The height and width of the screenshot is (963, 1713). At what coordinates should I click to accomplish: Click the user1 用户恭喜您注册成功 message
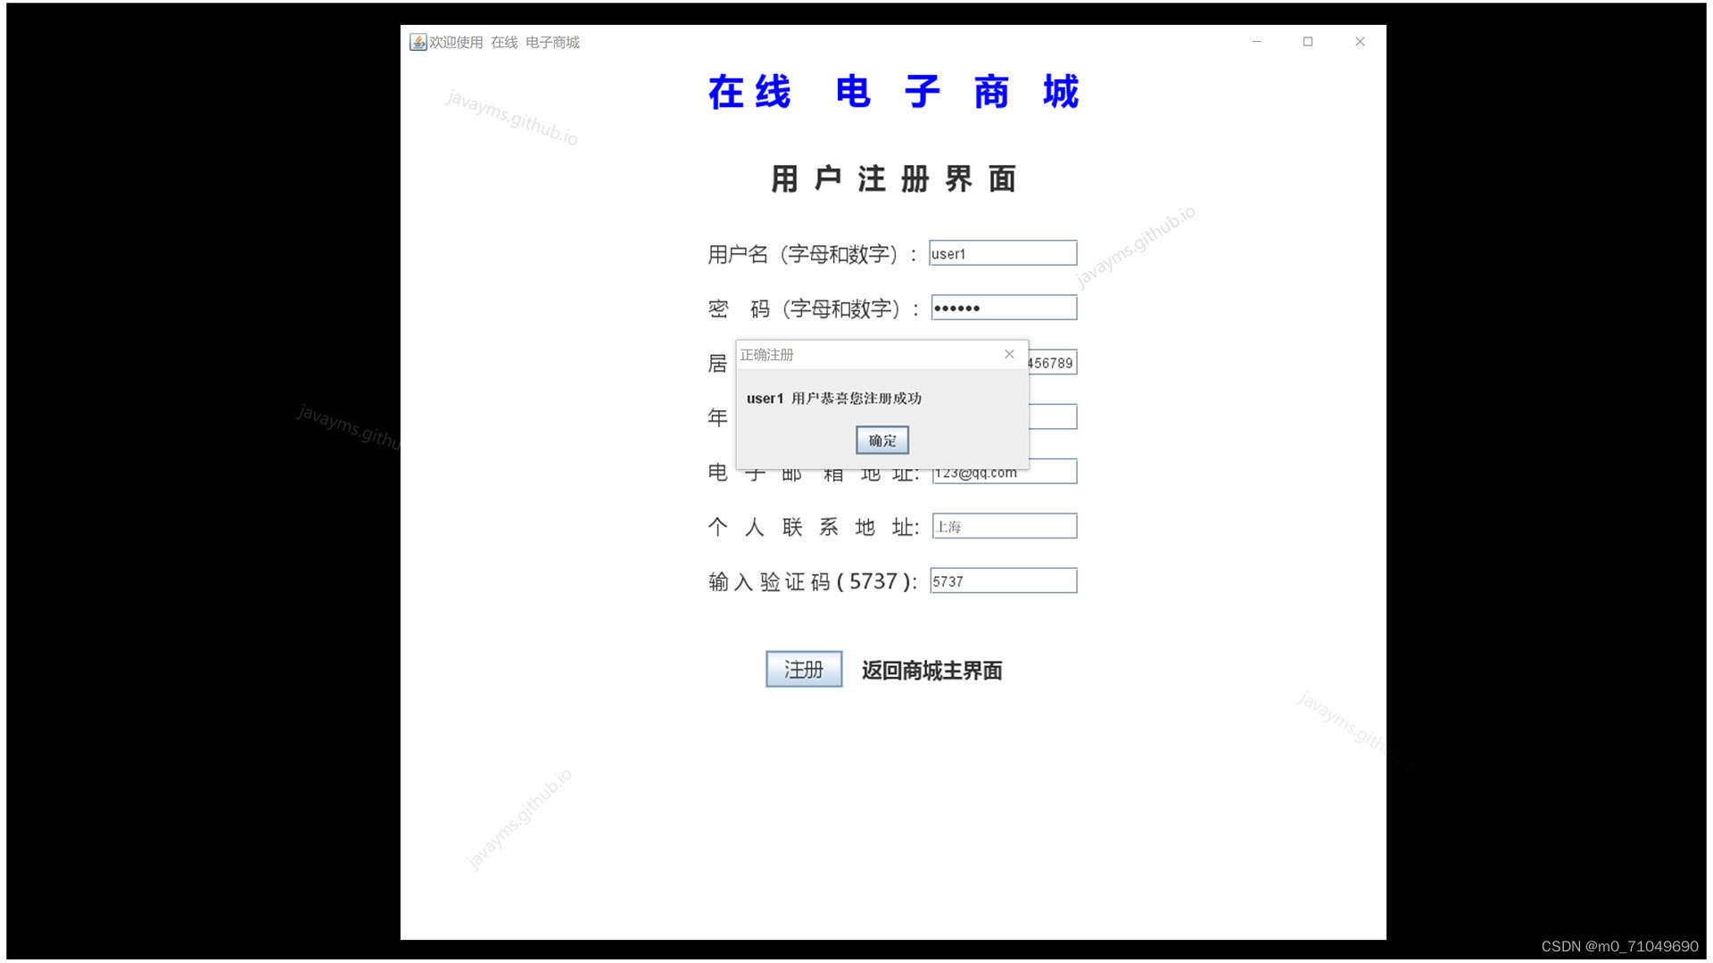tap(833, 399)
